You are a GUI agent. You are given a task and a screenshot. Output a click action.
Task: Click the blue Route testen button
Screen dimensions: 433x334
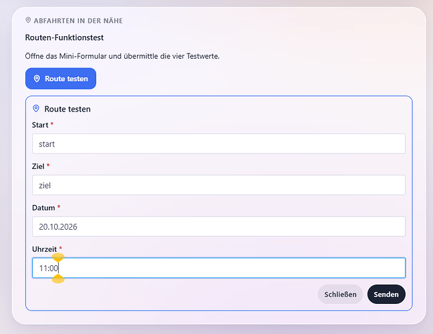(x=61, y=79)
